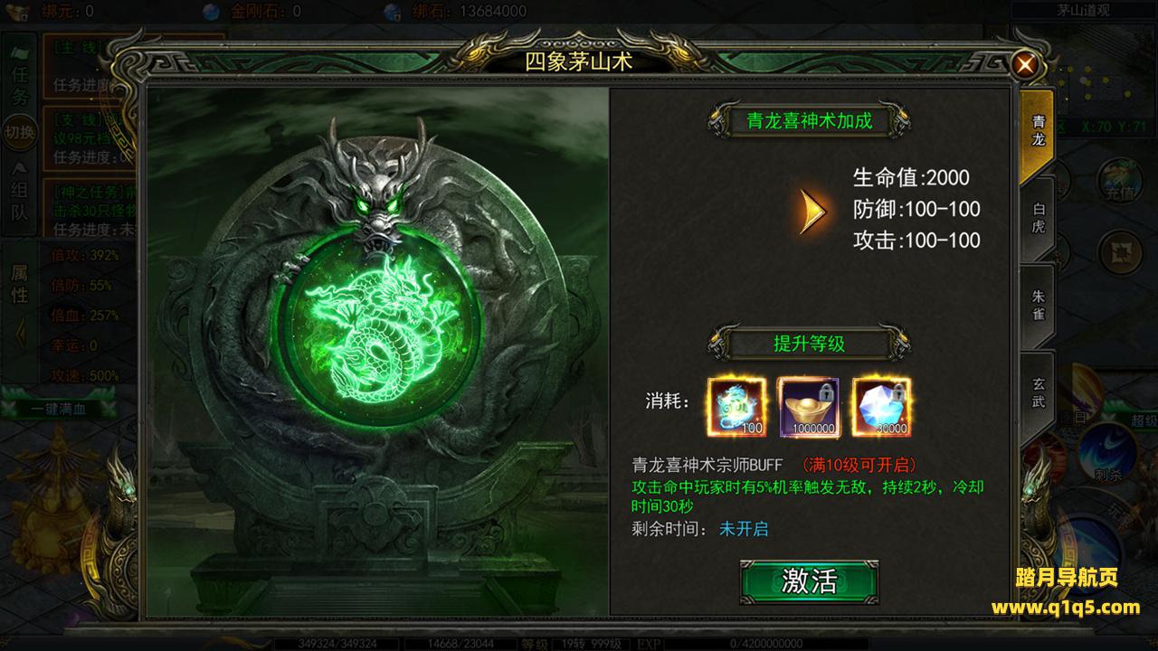Click the orange arrow beside the stats

pos(813,211)
